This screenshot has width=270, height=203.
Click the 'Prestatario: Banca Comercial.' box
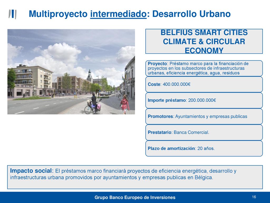pos(204,133)
